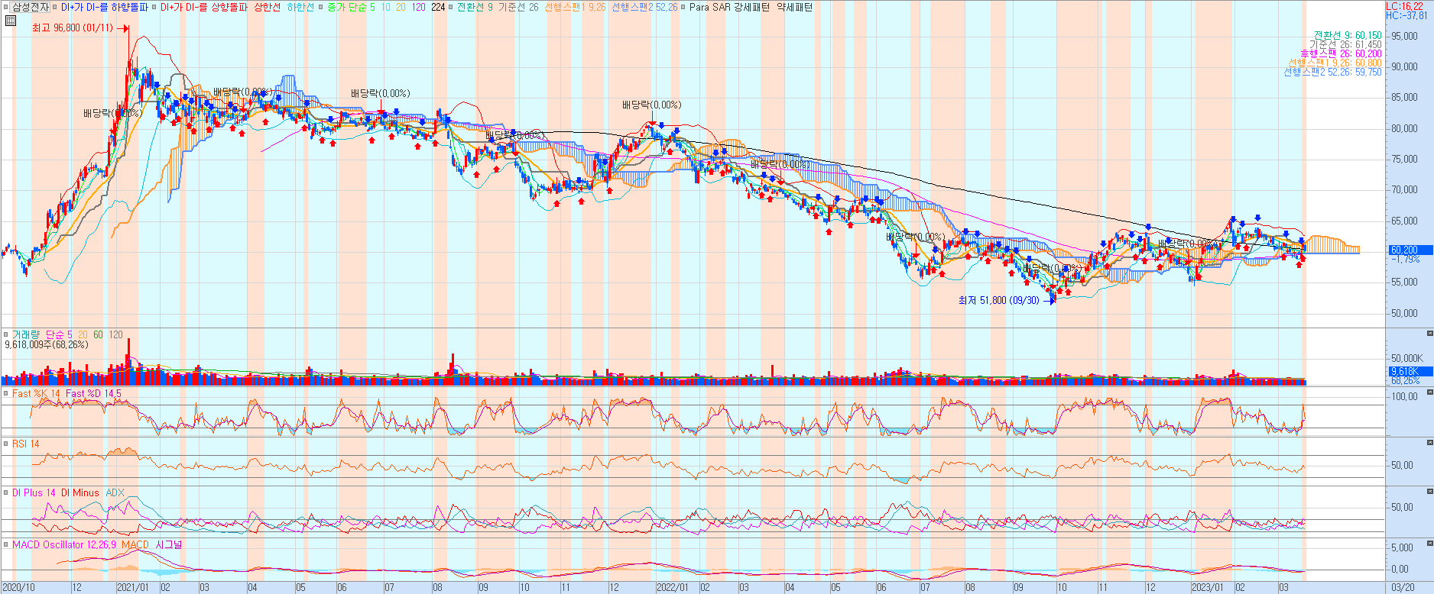Click the 03/20 date in the corner

pos(1402,588)
